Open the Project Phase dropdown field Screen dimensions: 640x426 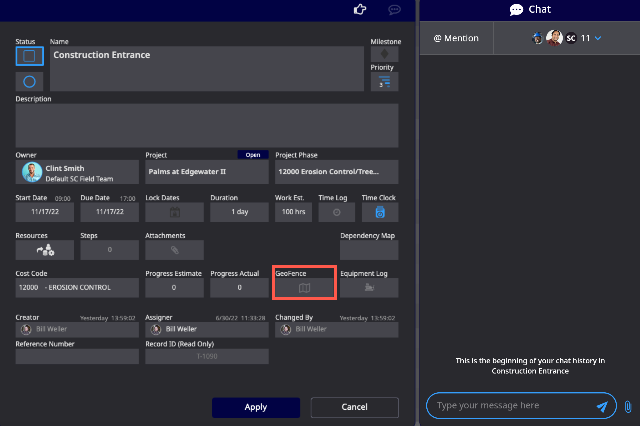point(337,172)
